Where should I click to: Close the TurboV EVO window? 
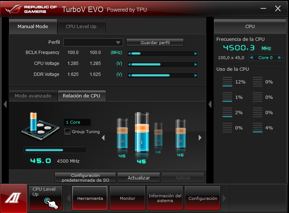click(x=278, y=8)
